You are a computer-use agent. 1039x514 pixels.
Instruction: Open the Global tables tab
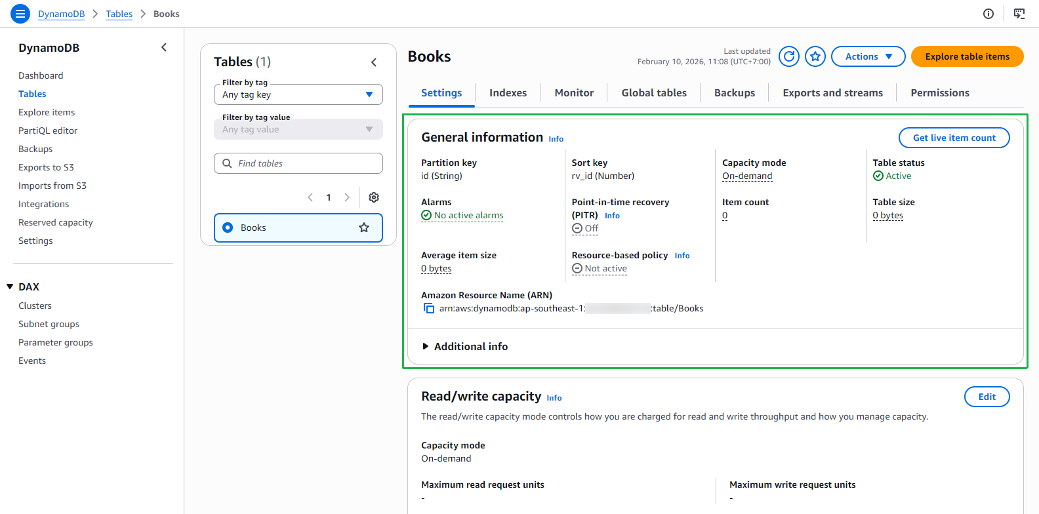click(654, 93)
